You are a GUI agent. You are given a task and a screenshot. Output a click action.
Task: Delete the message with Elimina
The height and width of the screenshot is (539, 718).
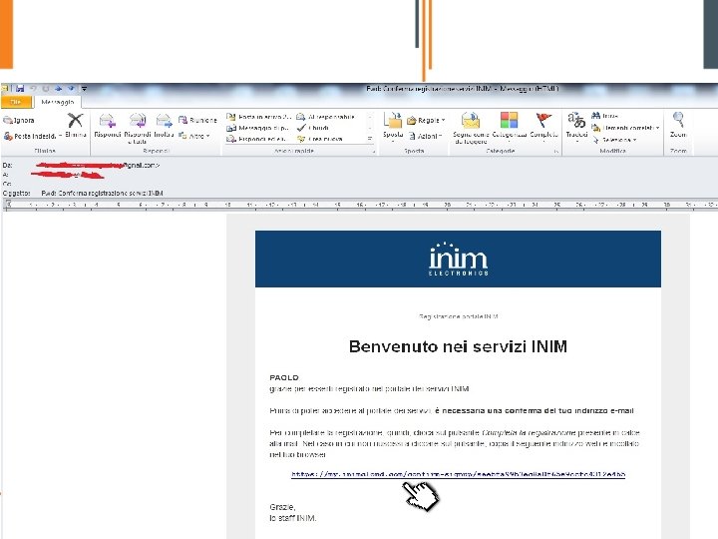pyautogui.click(x=75, y=126)
